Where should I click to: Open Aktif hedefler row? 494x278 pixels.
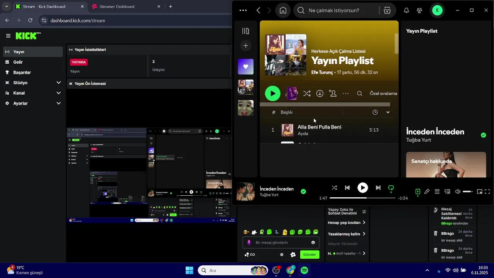click(347, 254)
